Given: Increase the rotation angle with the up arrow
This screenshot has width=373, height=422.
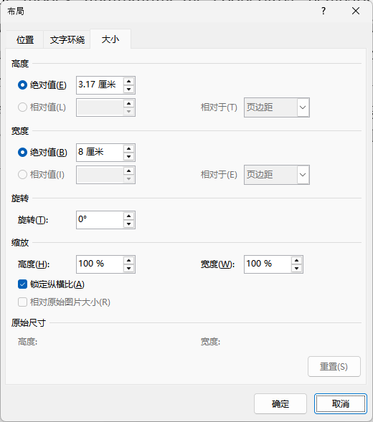Looking at the screenshot, I should pyautogui.click(x=129, y=216).
